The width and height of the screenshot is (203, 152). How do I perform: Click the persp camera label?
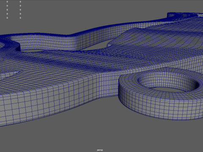[100, 150]
